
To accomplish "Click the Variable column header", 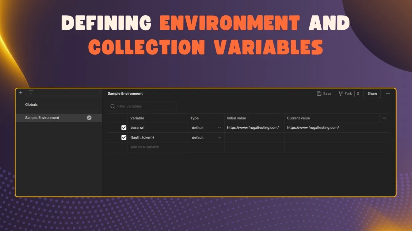I will [137, 118].
